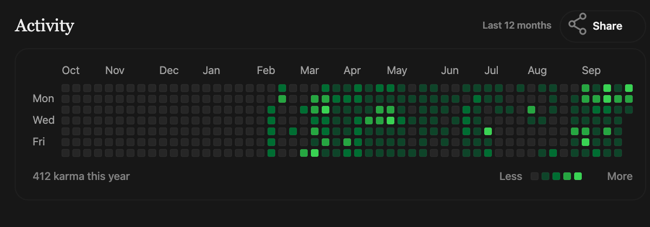The image size is (650, 227).
Task: Click the 'Aug' month label
Action: (537, 70)
